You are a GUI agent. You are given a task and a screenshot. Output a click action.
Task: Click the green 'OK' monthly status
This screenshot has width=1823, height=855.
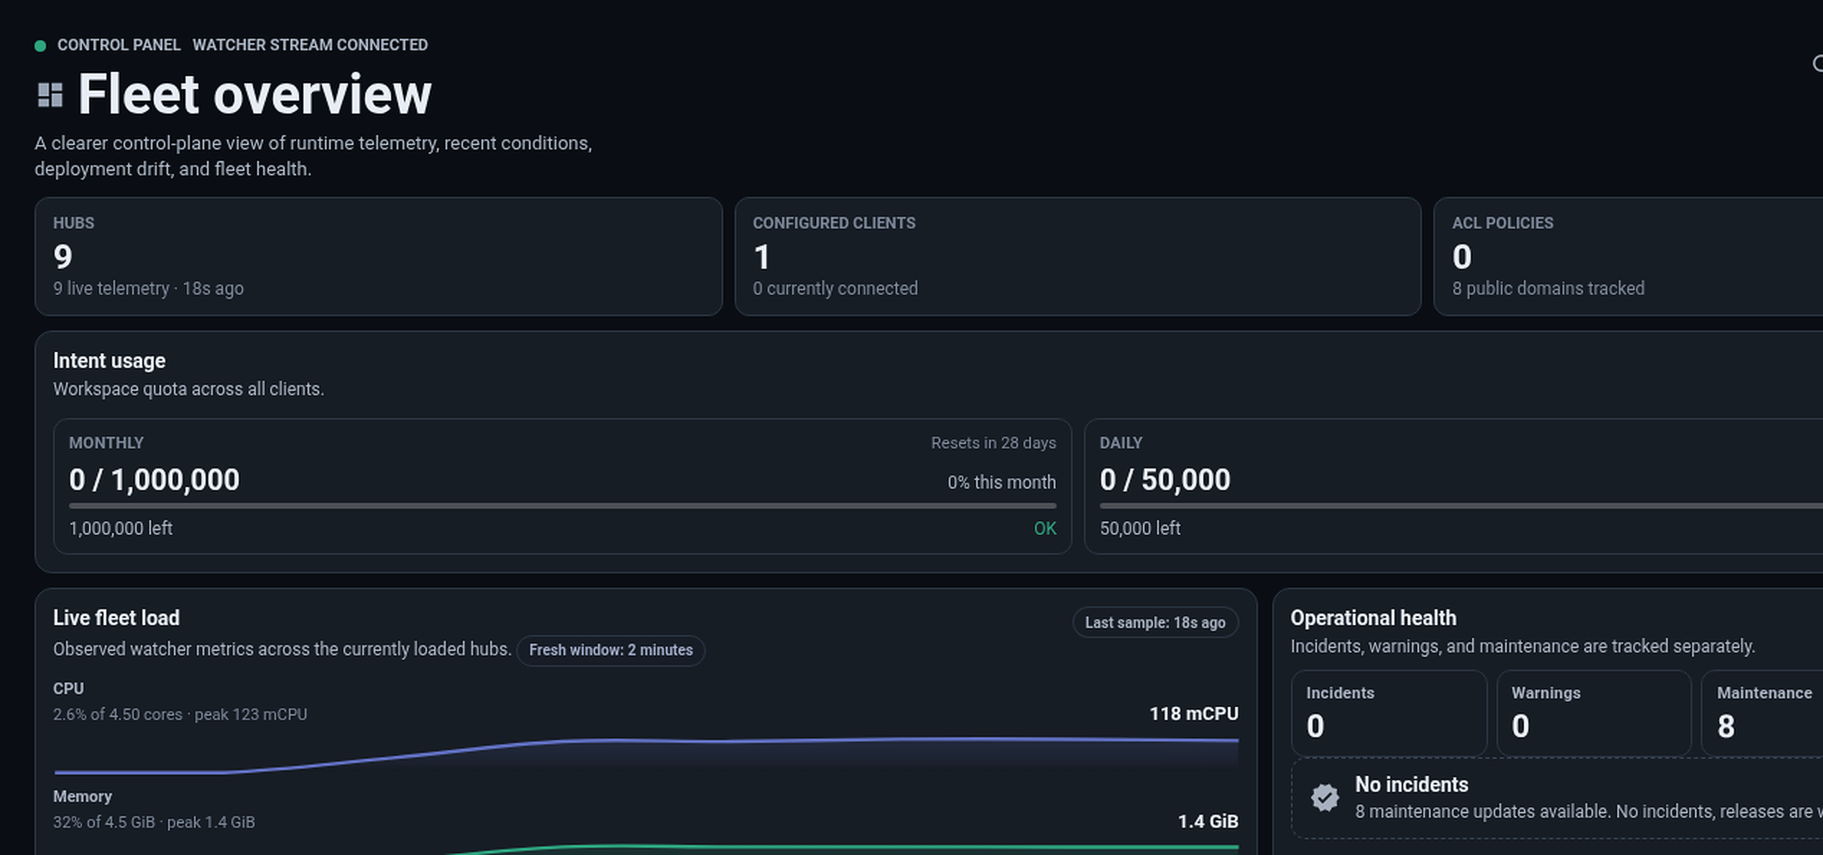coord(1045,529)
